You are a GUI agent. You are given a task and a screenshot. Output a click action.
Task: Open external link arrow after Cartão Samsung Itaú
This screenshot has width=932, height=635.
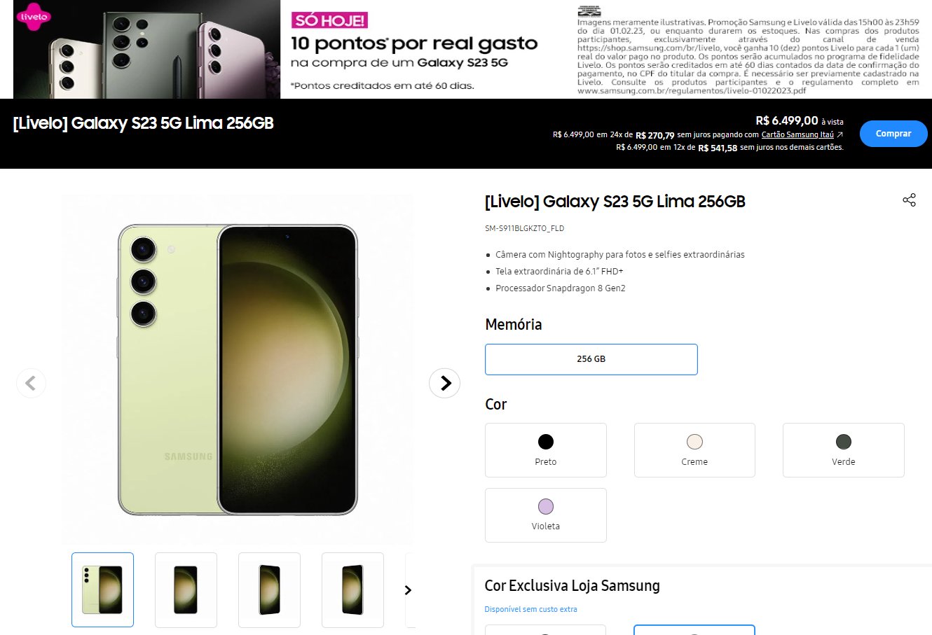tap(840, 134)
